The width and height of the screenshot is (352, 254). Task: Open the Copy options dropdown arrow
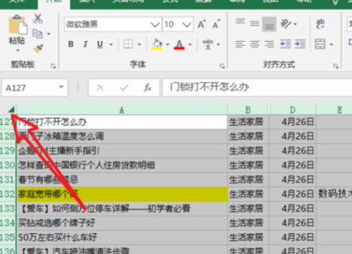(49, 34)
